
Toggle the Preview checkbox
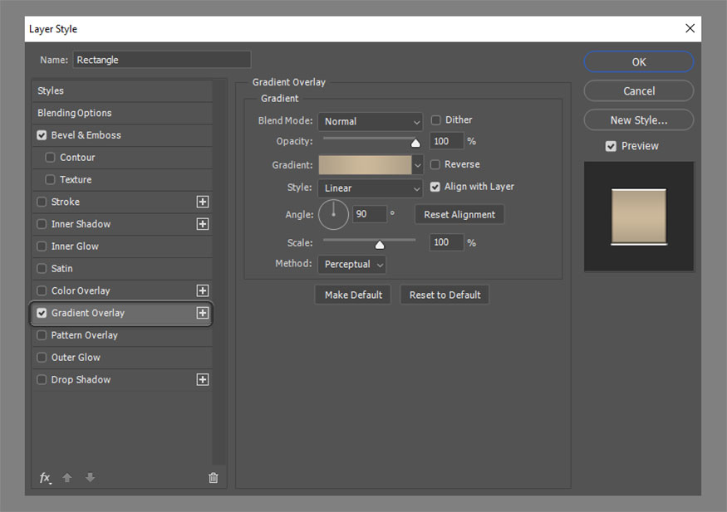click(611, 146)
